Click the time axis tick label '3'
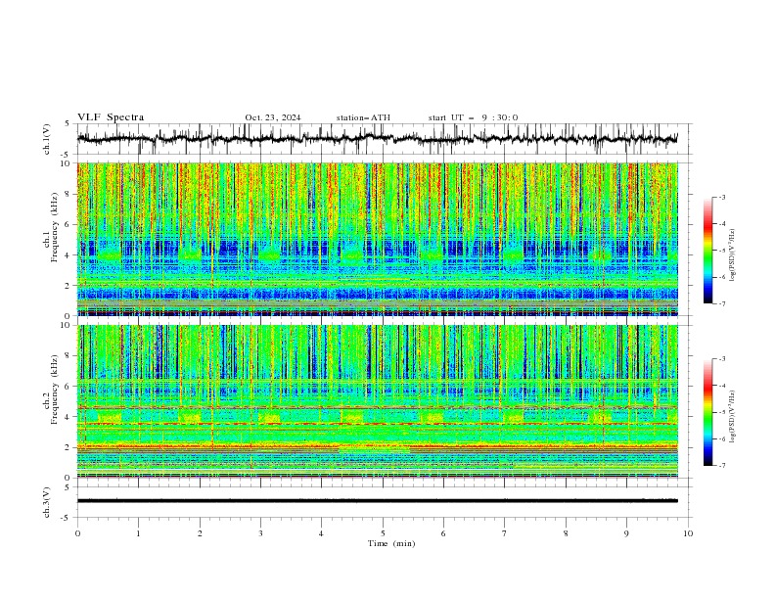 pos(260,533)
